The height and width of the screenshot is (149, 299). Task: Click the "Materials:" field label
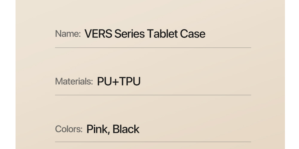point(74,81)
